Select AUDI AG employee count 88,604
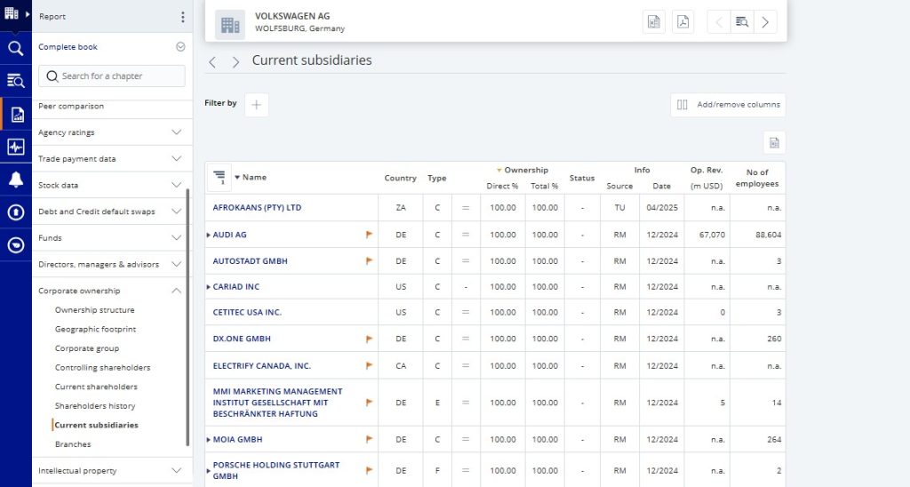Screen dimensions: 910x487 tap(769, 235)
